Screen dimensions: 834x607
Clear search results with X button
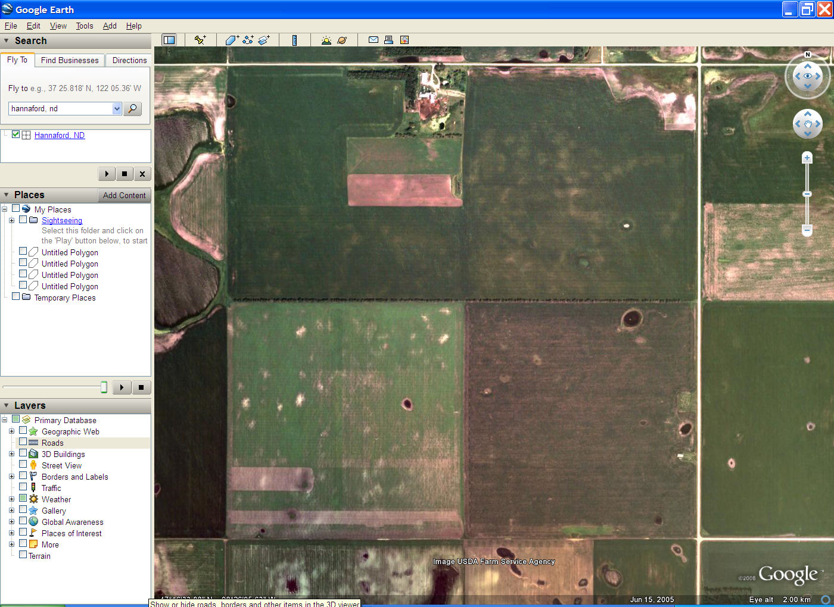142,174
